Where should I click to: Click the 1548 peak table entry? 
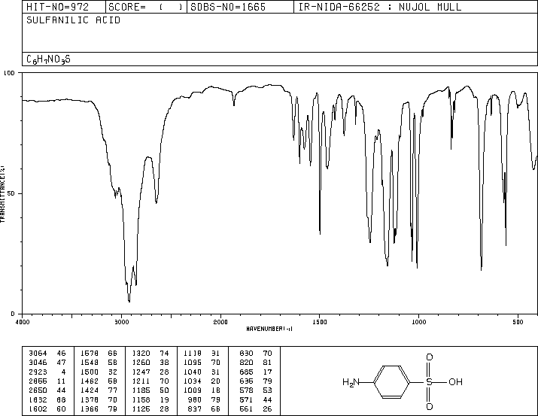99,363
